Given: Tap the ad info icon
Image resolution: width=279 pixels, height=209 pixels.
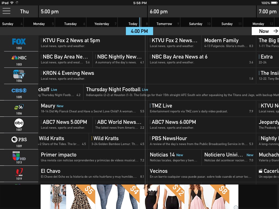Looking at the screenshot, I should pos(236,207).
